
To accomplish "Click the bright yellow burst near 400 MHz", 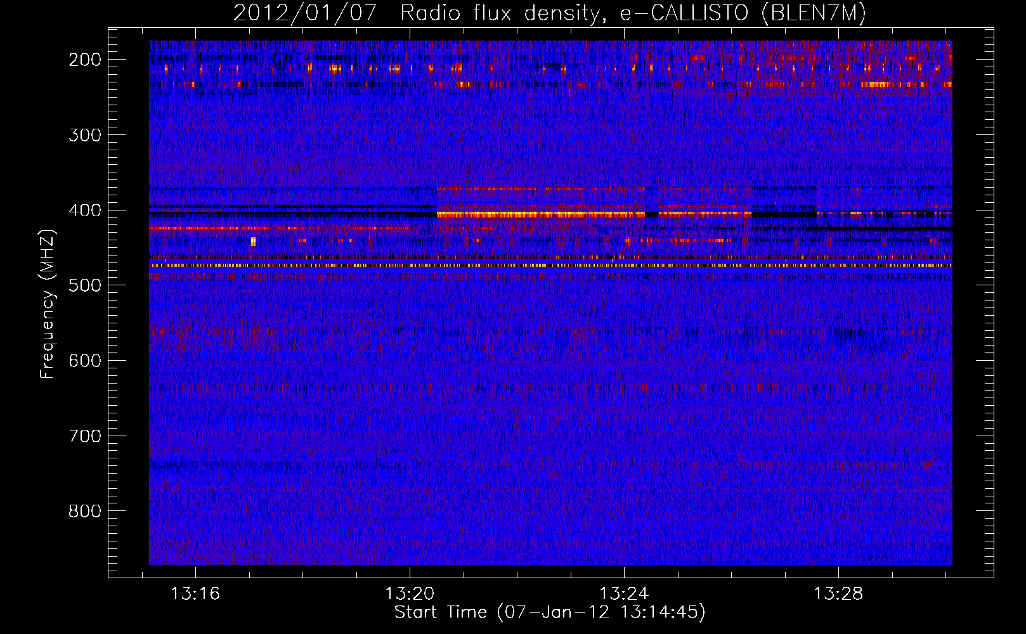I will click(541, 215).
